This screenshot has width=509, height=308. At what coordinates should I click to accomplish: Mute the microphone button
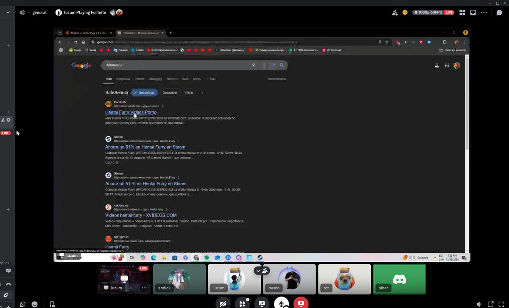[281, 303]
